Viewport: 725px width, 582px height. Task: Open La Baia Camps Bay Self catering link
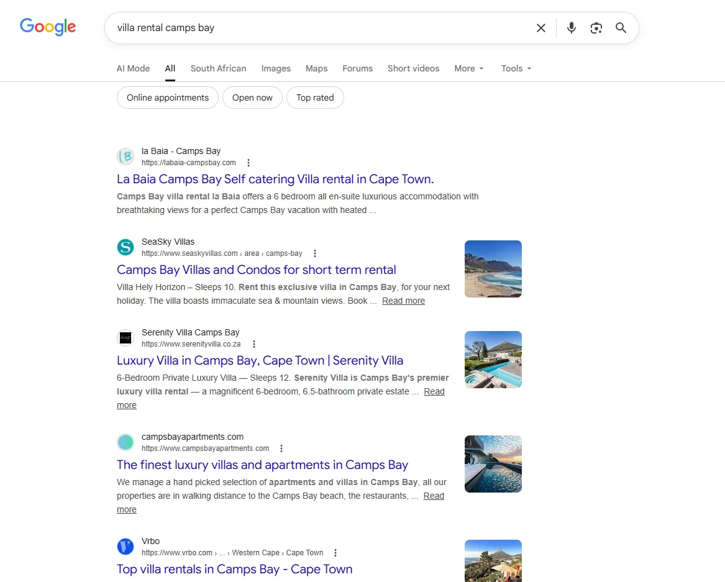[275, 179]
